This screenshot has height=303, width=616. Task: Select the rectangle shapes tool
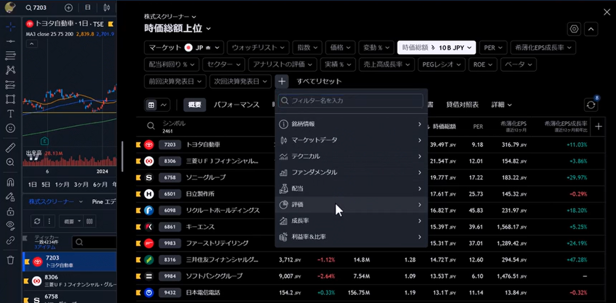10,99
